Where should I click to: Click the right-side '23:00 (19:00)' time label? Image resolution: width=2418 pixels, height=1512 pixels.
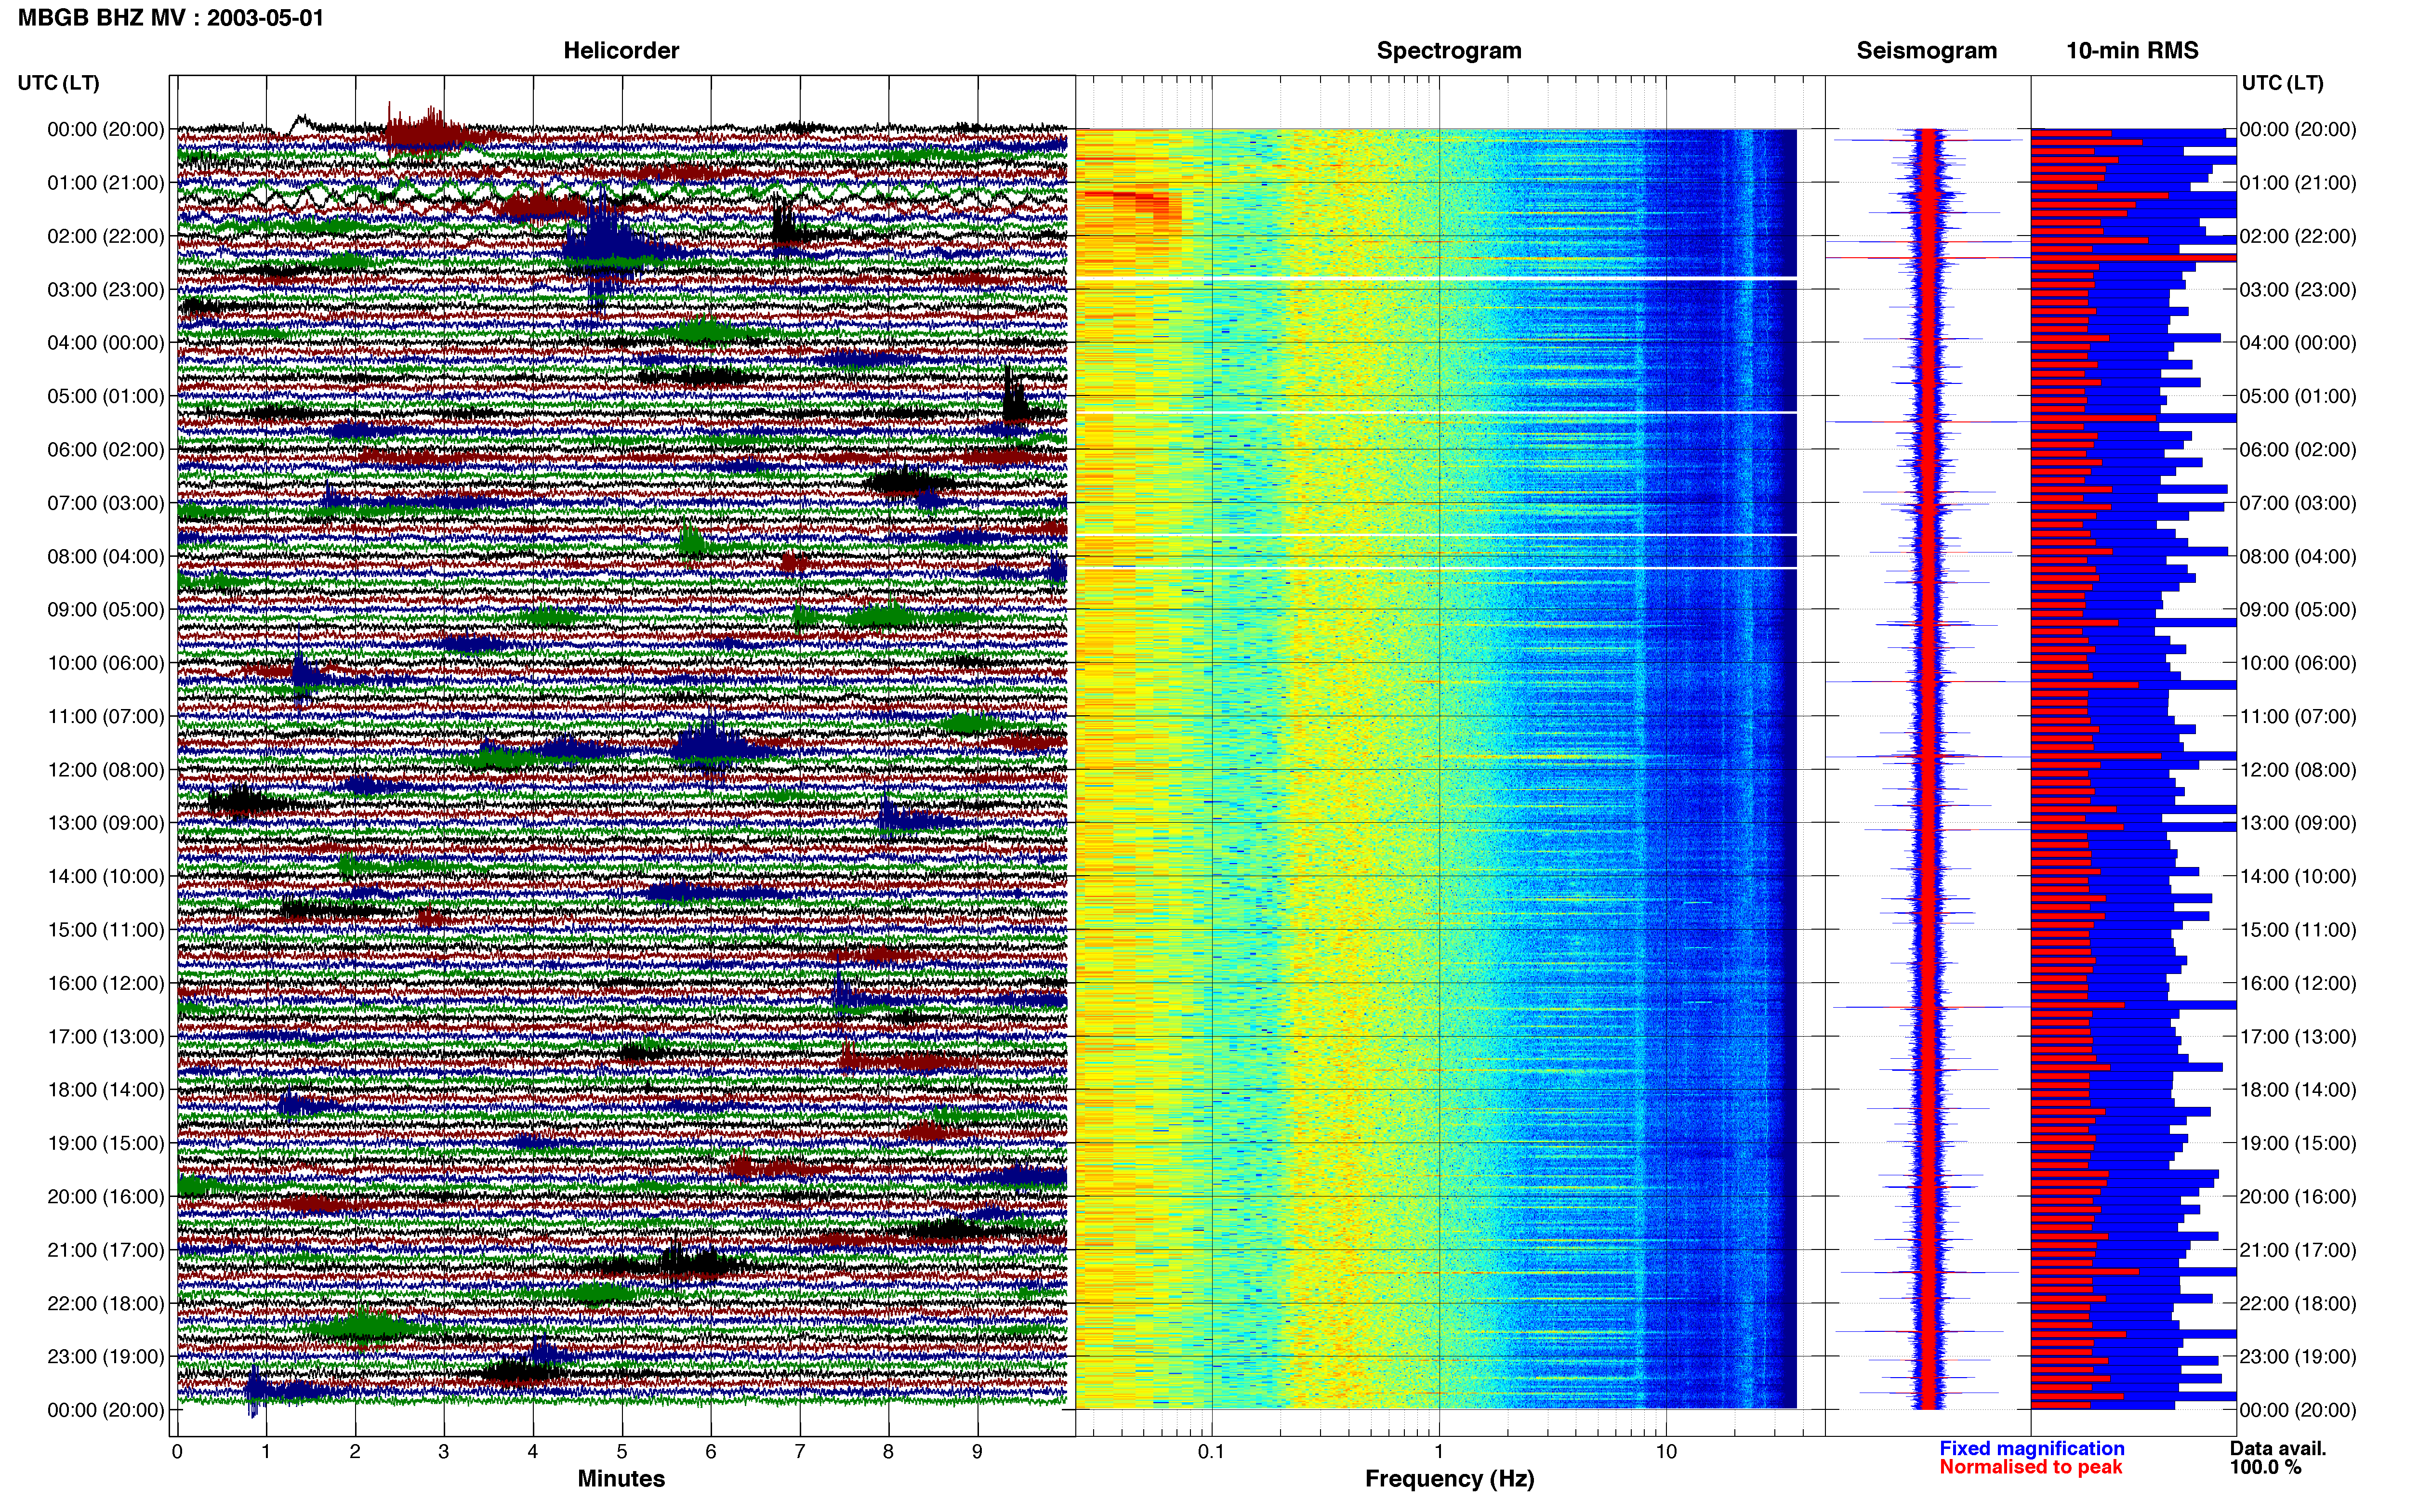click(x=2298, y=1357)
